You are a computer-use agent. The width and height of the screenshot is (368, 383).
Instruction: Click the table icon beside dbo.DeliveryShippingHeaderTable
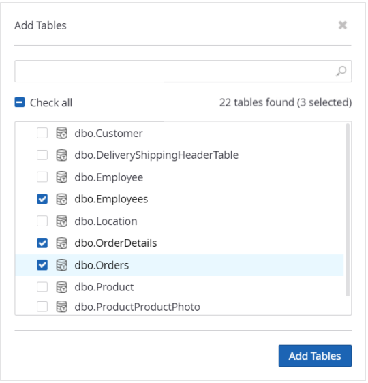click(x=61, y=155)
